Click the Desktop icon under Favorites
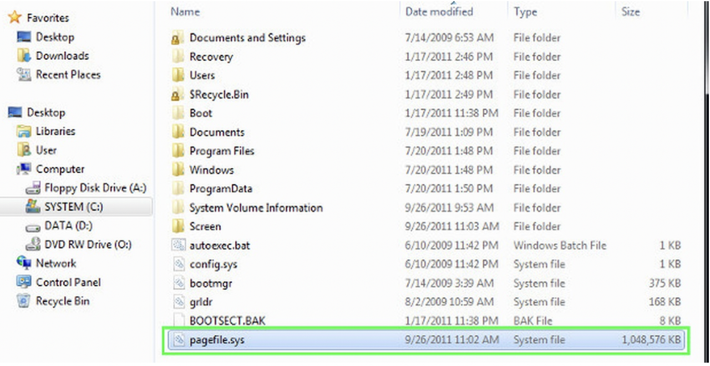 coord(24,37)
